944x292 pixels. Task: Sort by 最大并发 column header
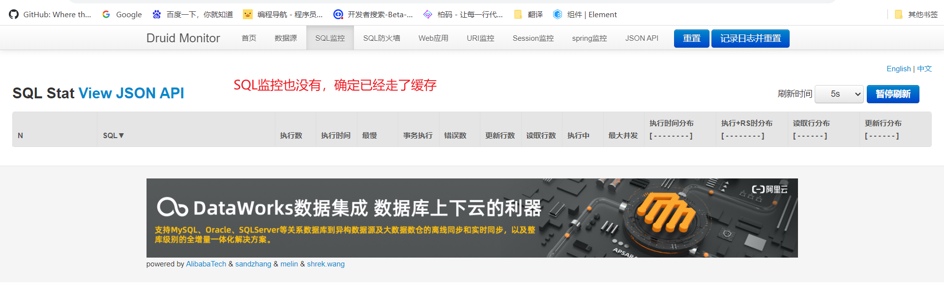click(623, 129)
